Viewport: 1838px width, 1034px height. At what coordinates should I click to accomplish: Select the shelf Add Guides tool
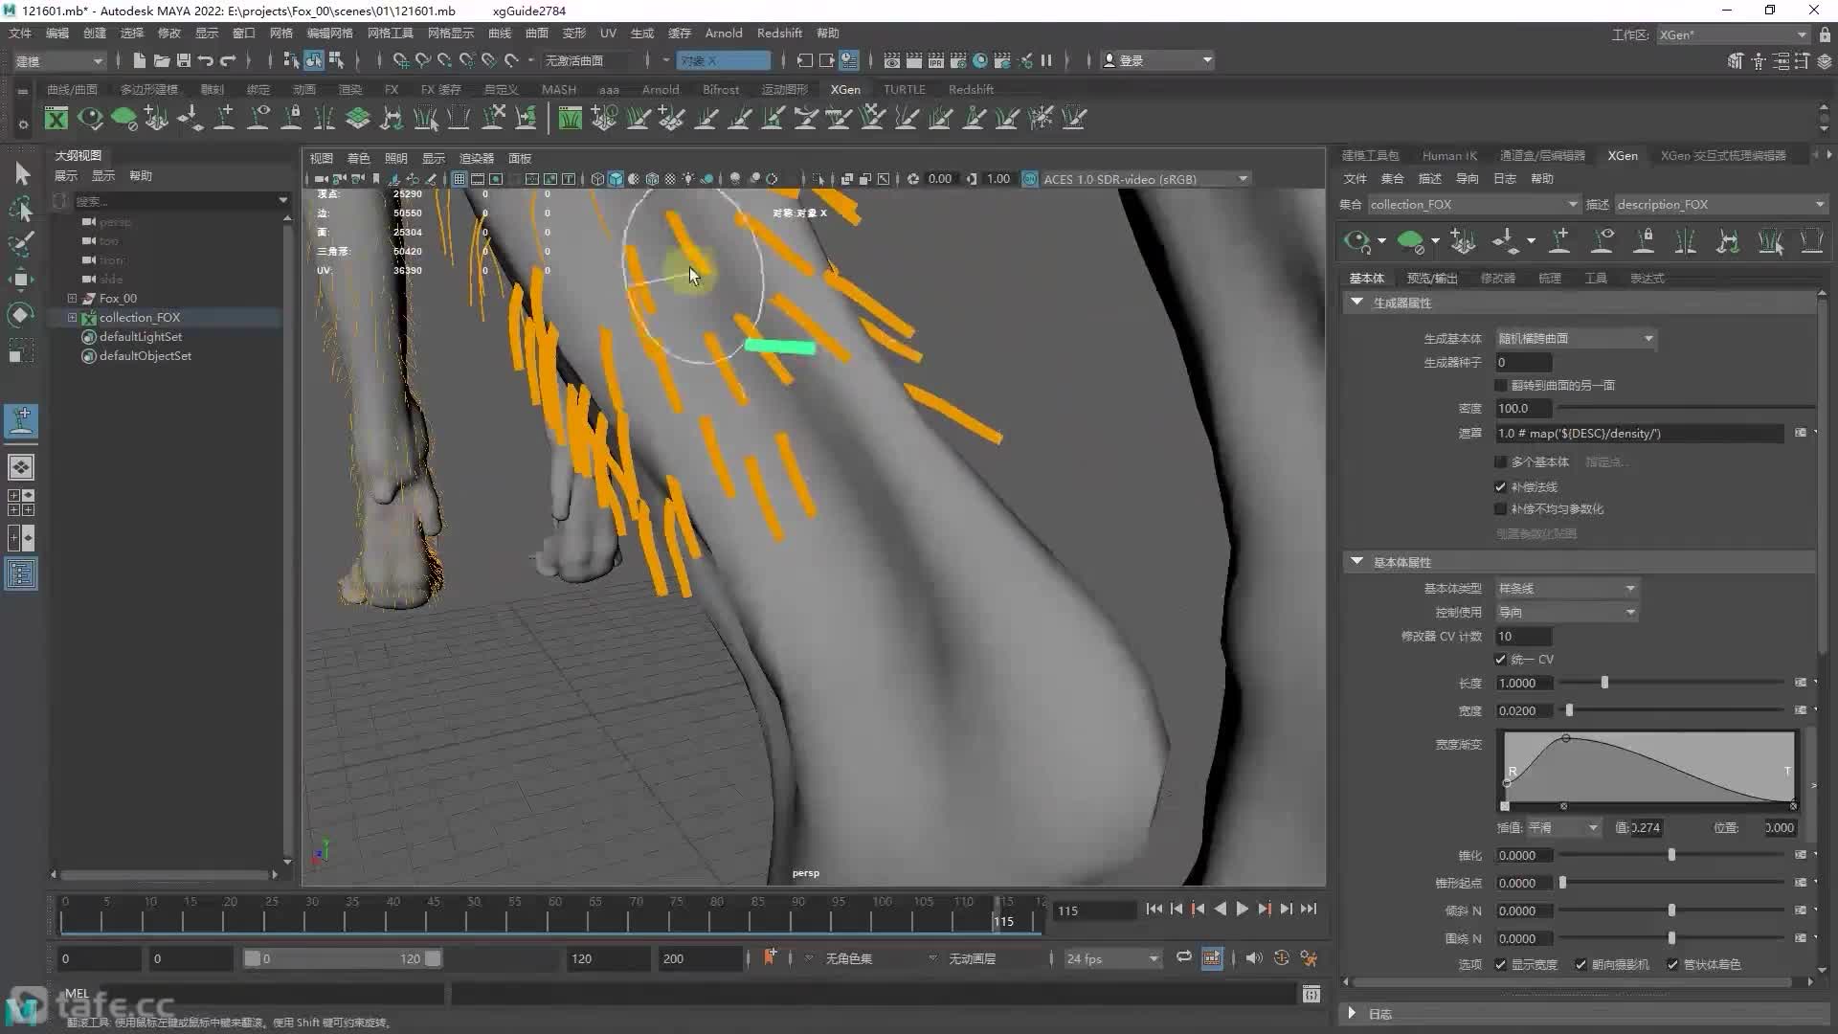pos(224,118)
